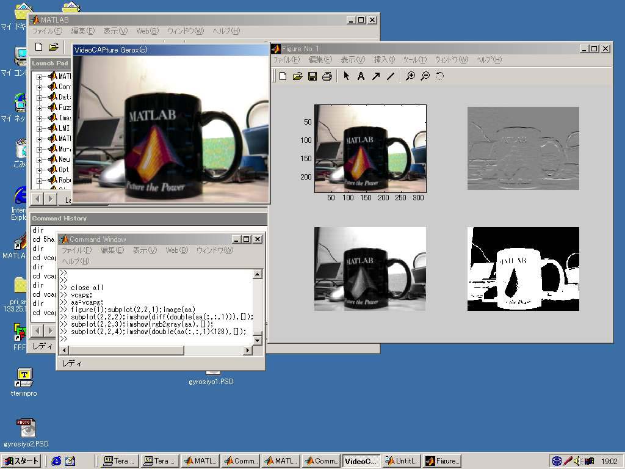Image resolution: width=625 pixels, height=469 pixels.
Task: Click the New file icon in MATLAB main toolbar
Action: [x=38, y=47]
